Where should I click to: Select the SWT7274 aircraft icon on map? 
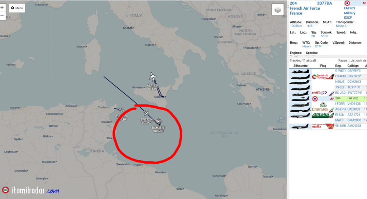147,113
